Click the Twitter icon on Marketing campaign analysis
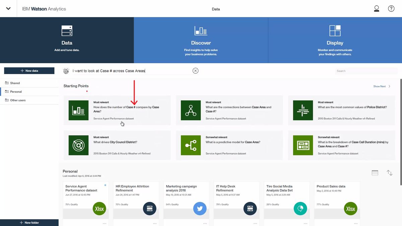Viewport: 402px width, 226px height. (200, 209)
